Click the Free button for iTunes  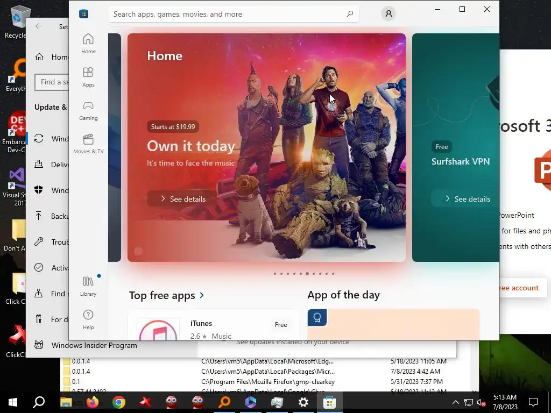[x=281, y=324]
